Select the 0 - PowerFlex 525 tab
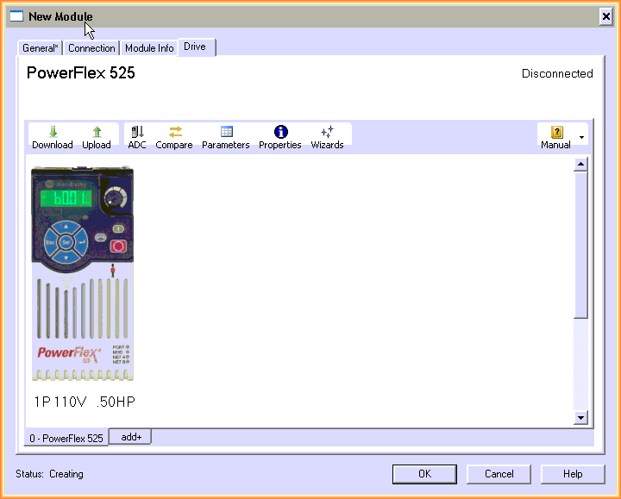Viewport: 621px width, 499px height. point(66,438)
